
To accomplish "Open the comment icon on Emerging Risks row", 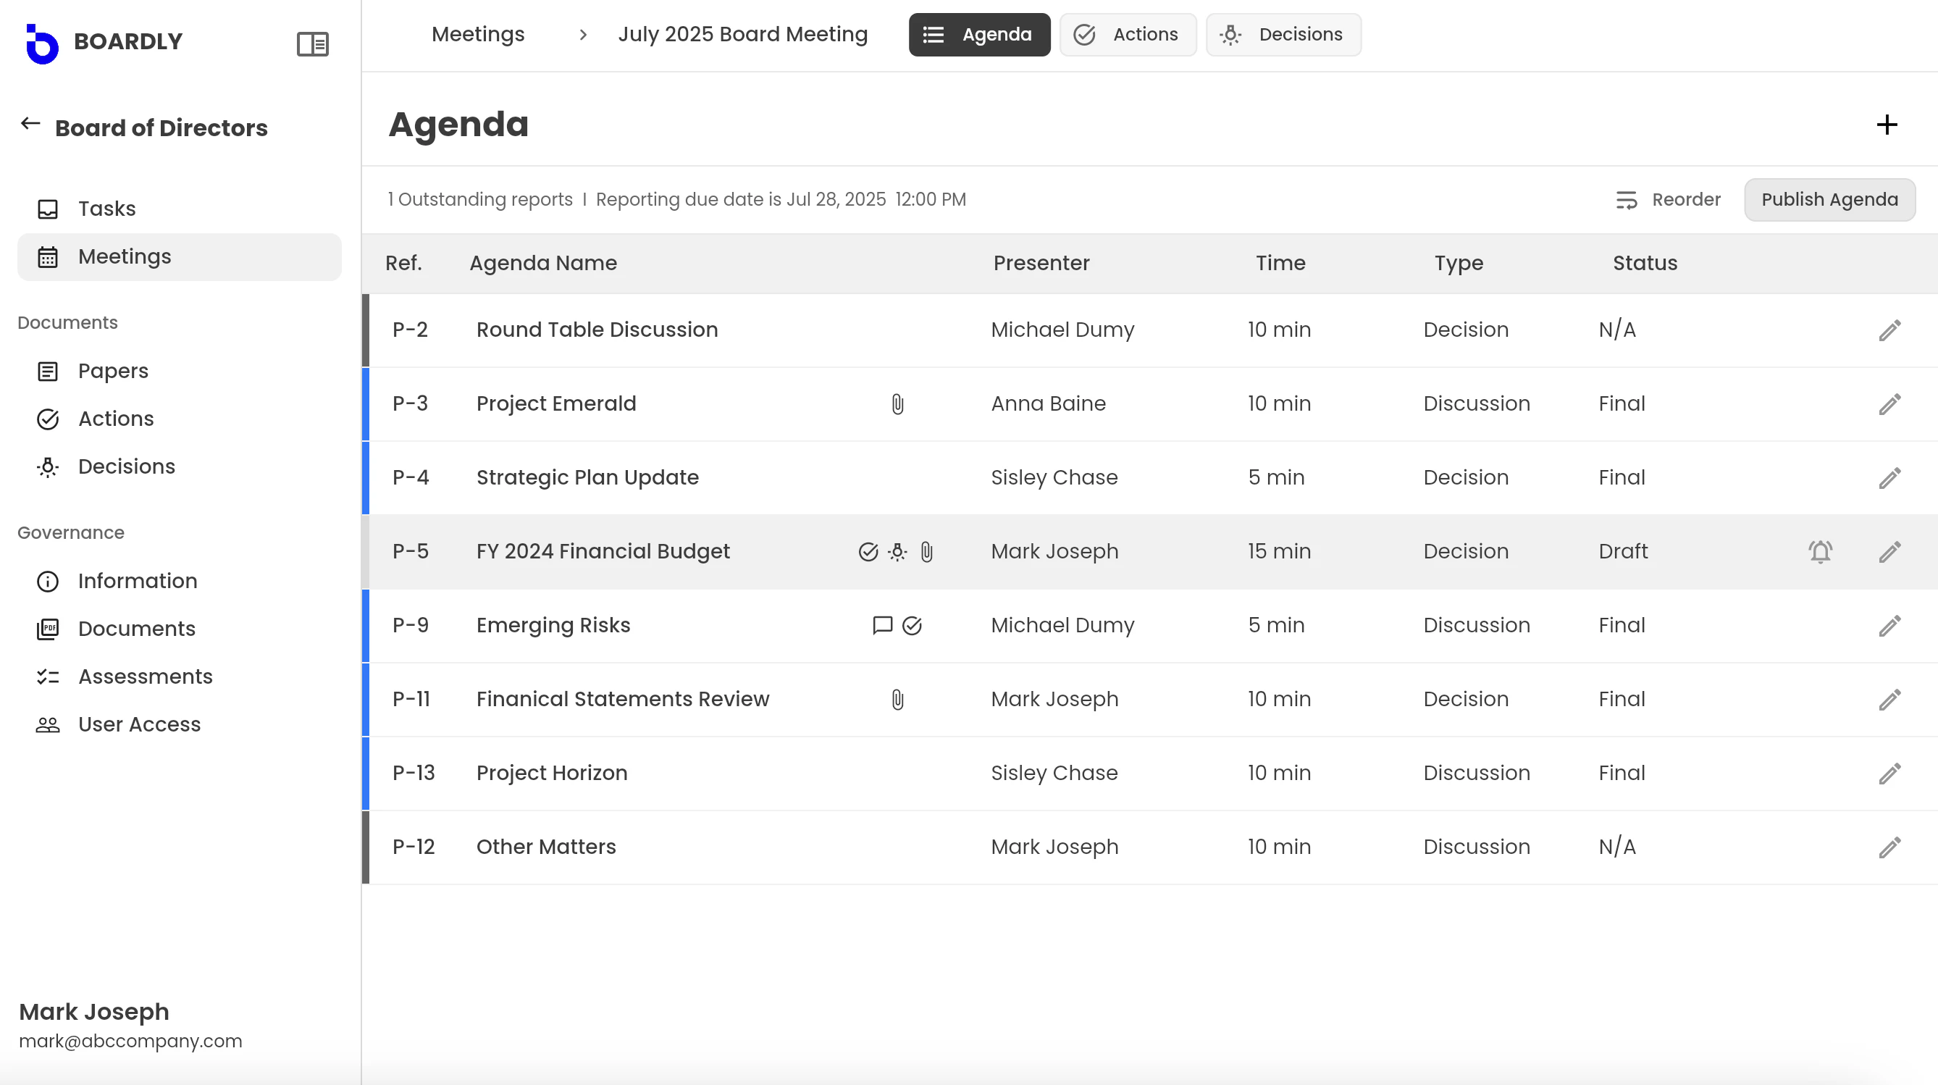I will tap(880, 625).
